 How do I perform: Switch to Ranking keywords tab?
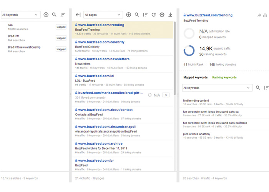pos(224,78)
